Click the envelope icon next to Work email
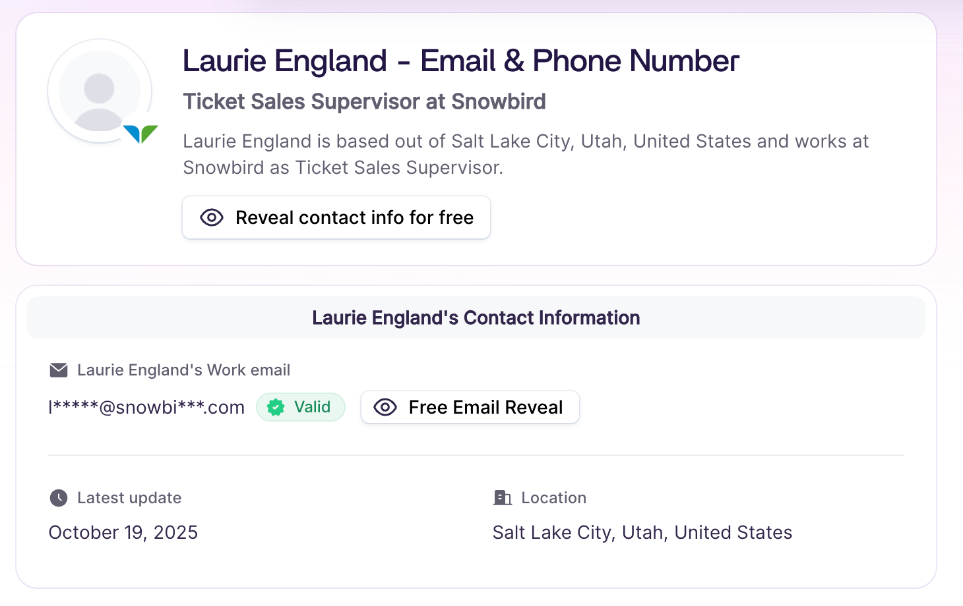The height and width of the screenshot is (606, 963). pyautogui.click(x=59, y=370)
